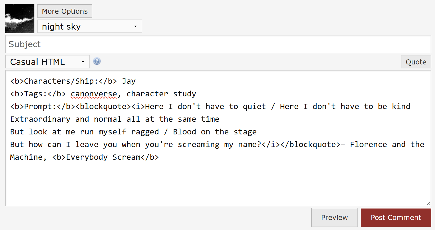Click the night sky userpic thumbnail
The image size is (435, 230).
click(20, 19)
